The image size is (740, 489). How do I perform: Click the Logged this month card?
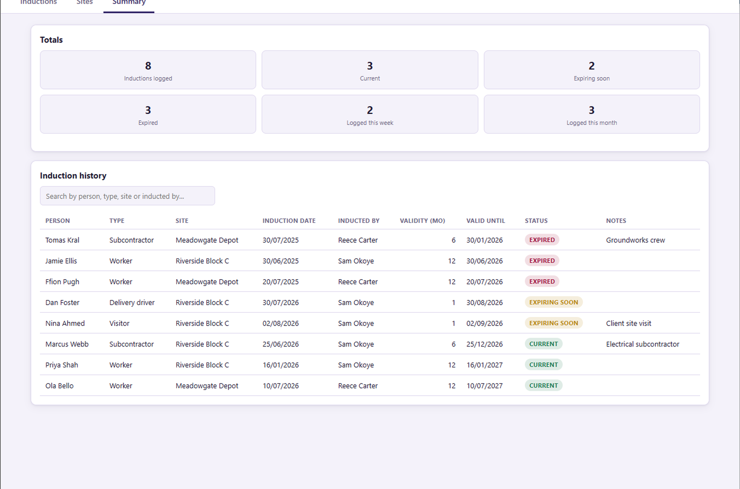tap(592, 114)
